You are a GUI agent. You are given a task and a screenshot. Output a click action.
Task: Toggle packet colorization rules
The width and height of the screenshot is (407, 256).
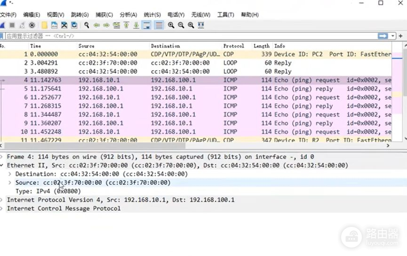tap(159, 25)
